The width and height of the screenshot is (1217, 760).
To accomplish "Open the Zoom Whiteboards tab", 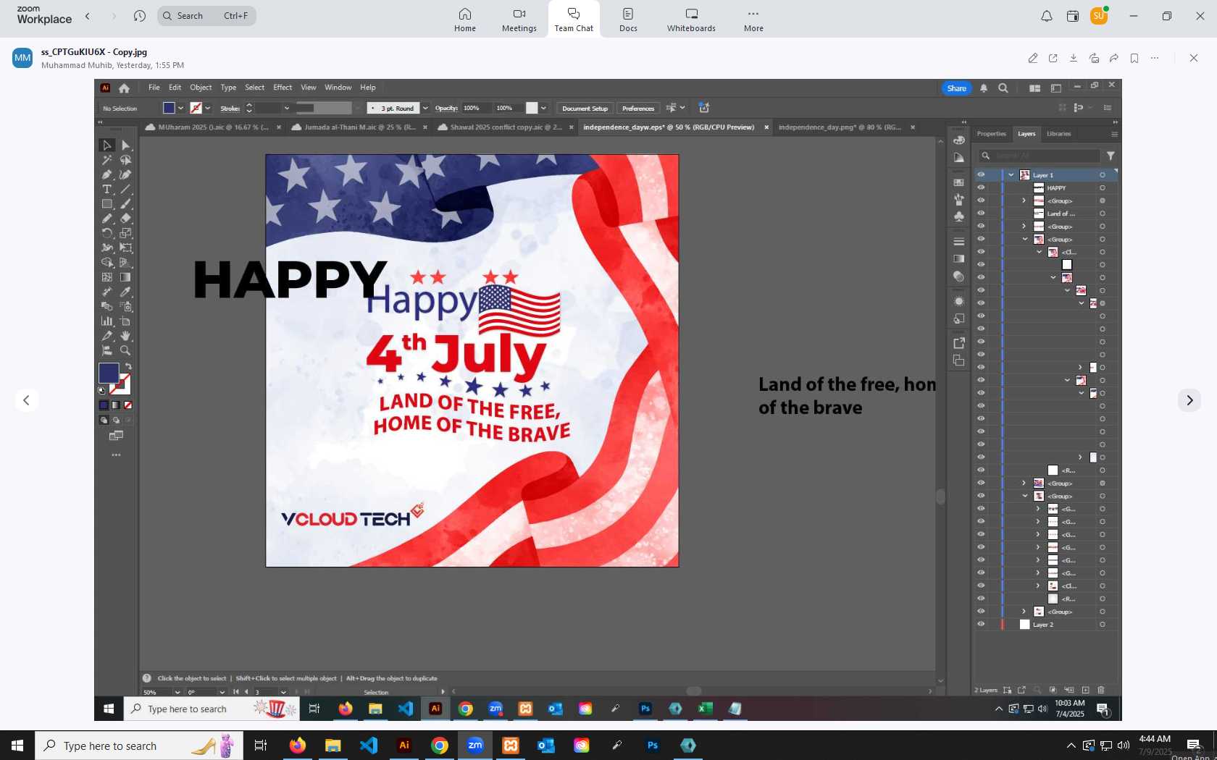I will [691, 20].
